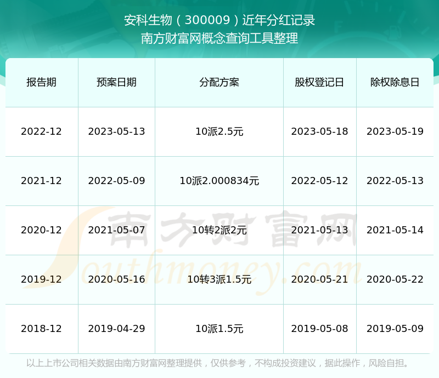Select the 预案日期 column header
Image resolution: width=439 pixels, height=378 pixels.
tap(116, 82)
